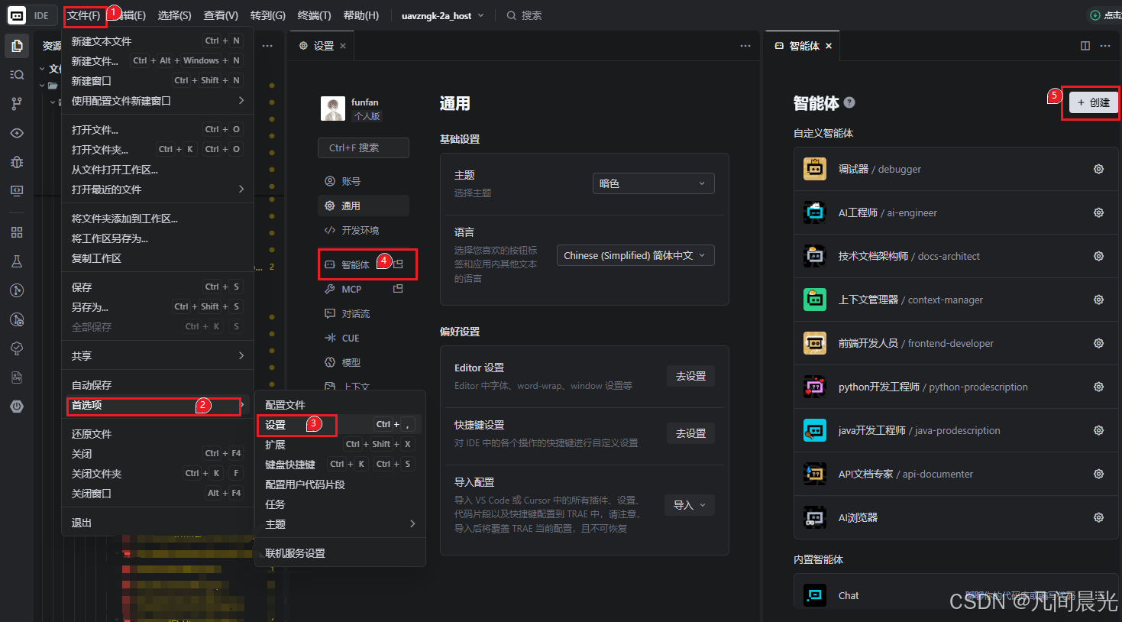The image size is (1122, 622).
Task: Expand 打开最近的文件 submenu
Action: coord(157,190)
